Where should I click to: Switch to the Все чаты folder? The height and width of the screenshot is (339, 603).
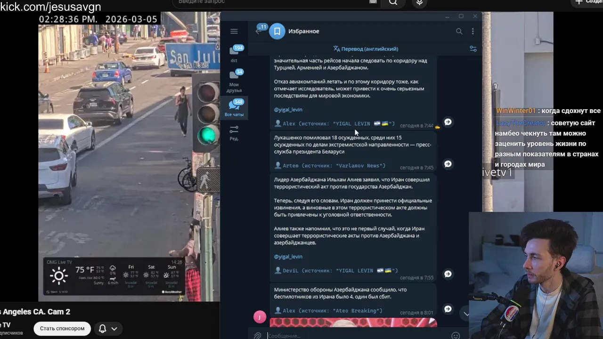pyautogui.click(x=234, y=108)
